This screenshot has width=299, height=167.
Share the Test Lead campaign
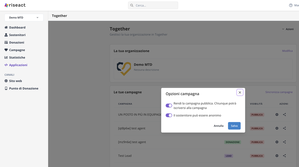(x=284, y=156)
